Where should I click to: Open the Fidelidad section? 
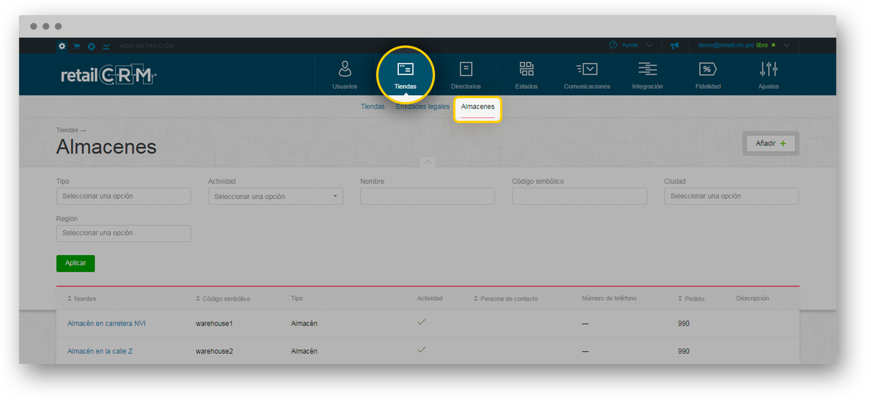(x=707, y=75)
